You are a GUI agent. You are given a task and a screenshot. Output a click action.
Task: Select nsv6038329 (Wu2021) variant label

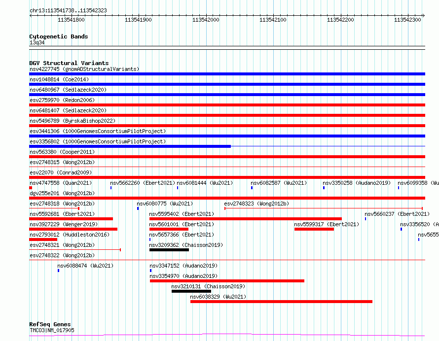218,297
